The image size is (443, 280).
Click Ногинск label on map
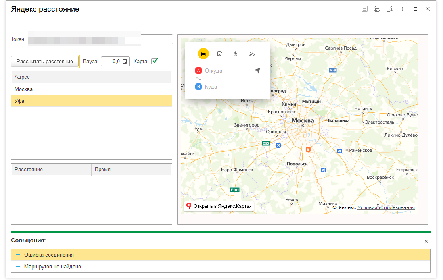(x=364, y=108)
